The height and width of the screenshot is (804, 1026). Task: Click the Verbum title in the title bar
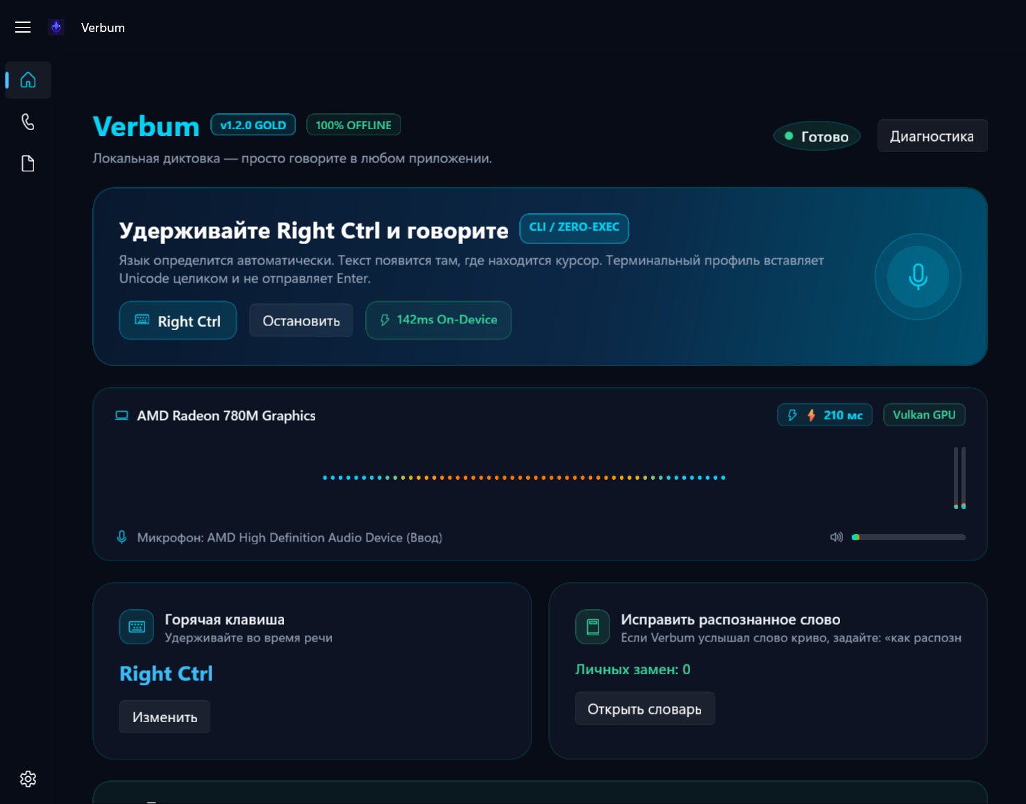103,28
